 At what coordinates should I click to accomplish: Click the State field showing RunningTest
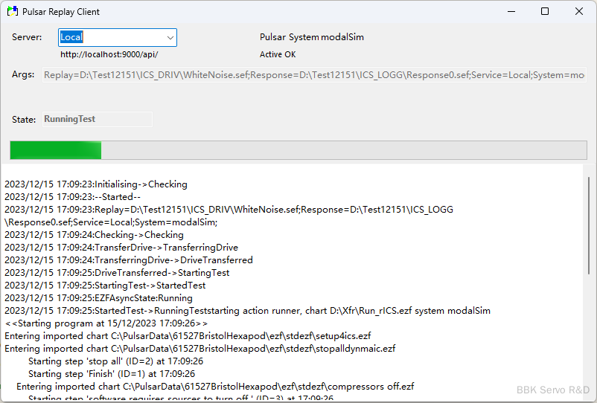click(97, 119)
